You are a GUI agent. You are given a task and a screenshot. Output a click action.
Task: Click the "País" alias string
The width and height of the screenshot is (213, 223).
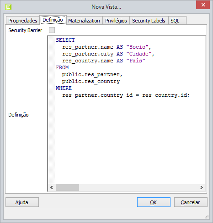point(136,61)
